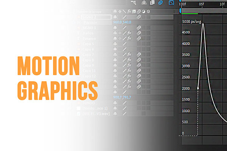The width and height of the screenshot is (227, 151).
Task: Click the collapse transformations column header icon
Action: (x=120, y=12)
